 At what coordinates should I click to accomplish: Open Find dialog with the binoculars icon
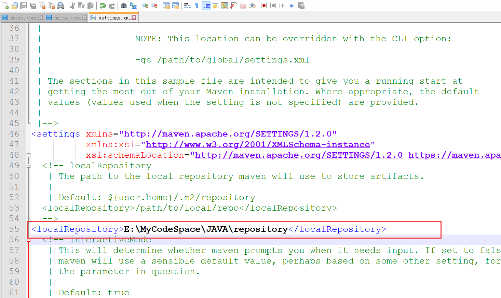tap(124, 6)
